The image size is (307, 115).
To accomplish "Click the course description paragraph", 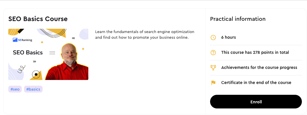I will pos(145,34).
